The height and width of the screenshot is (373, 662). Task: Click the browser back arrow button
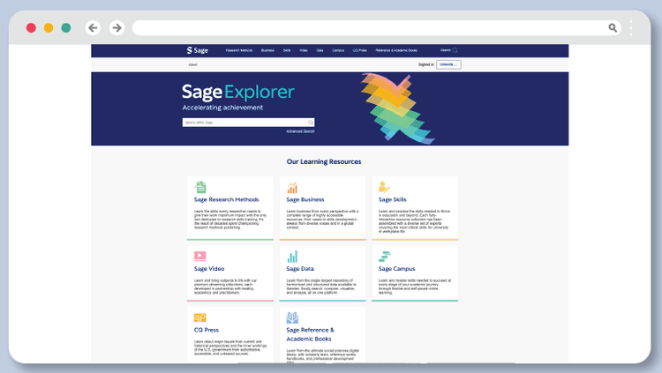click(x=93, y=28)
